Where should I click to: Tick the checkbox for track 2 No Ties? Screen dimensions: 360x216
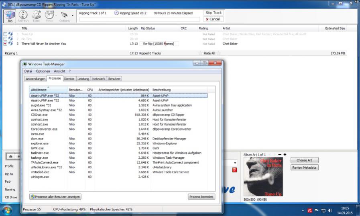pyautogui.click(x=5, y=39)
